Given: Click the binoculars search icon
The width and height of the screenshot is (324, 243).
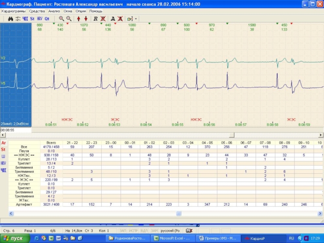Looking at the screenshot, I should 11,19.
